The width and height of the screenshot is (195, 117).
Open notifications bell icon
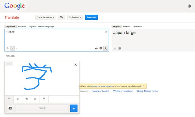pos(190,6)
